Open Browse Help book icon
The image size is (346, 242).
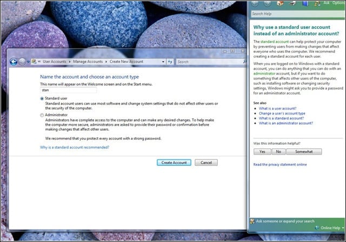pyautogui.click(x=305, y=3)
